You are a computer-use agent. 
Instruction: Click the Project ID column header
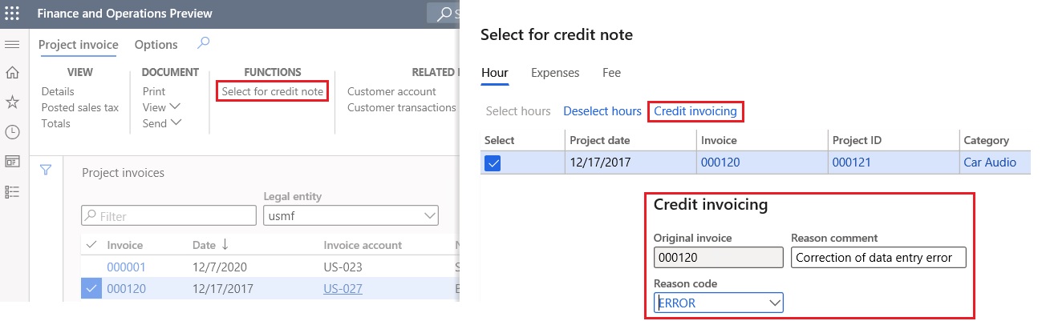tap(857, 140)
